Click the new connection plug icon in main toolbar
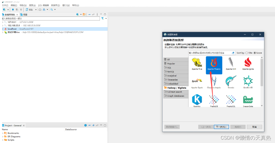 point(4,10)
